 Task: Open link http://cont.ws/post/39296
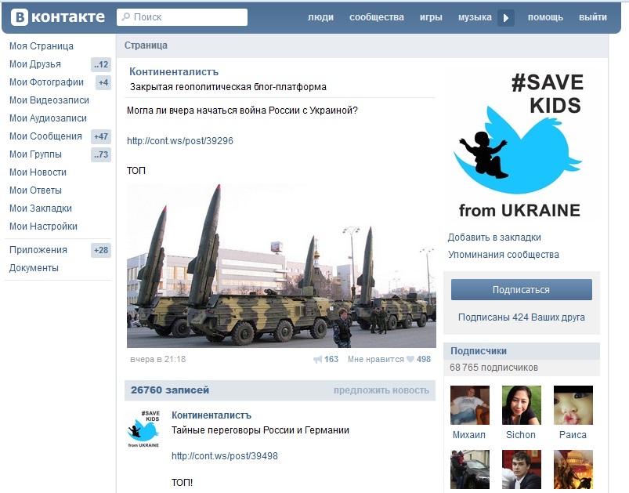[x=179, y=141]
